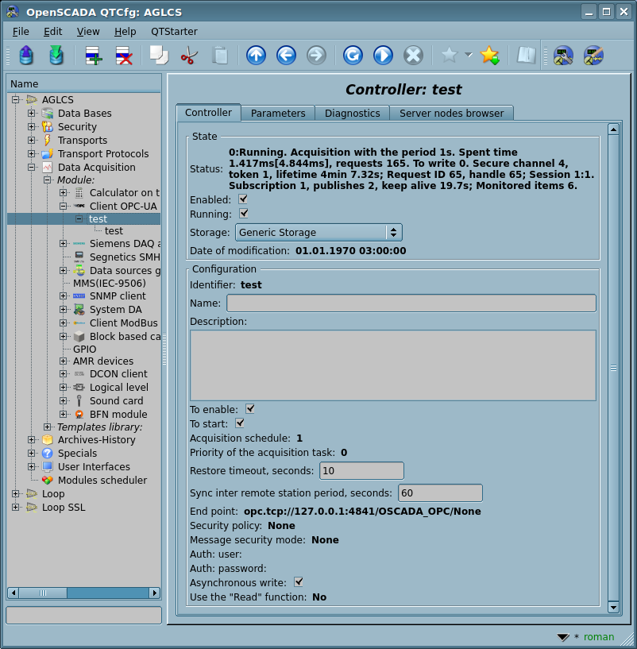Uncheck the Enabled checkbox in State
The image size is (637, 649).
coord(243,199)
